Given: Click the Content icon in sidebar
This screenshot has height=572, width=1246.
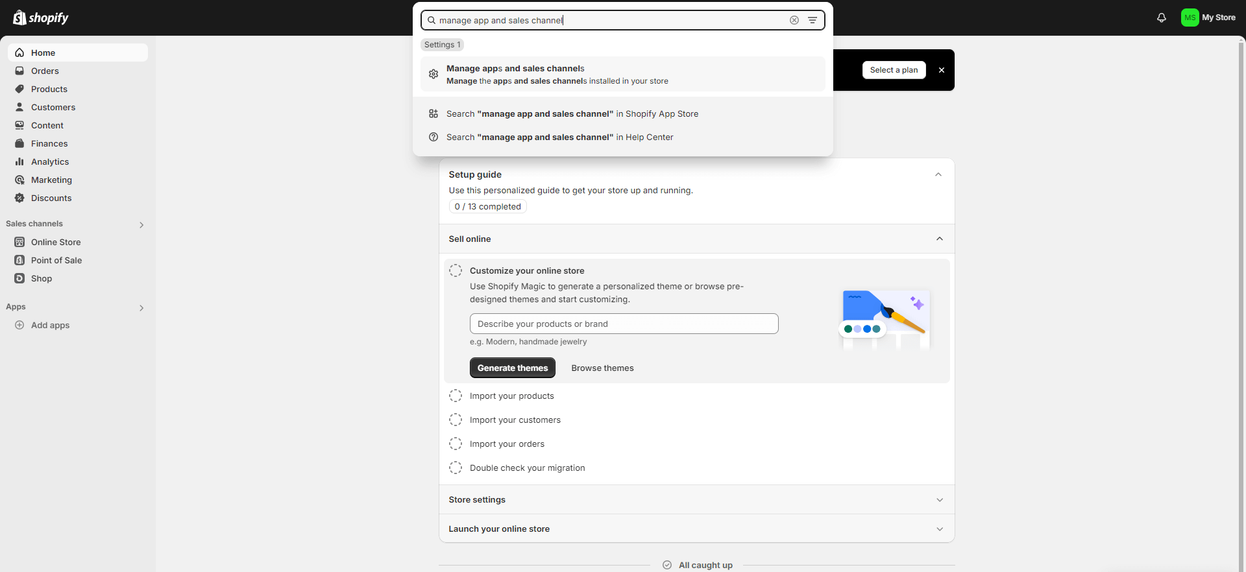Looking at the screenshot, I should click(19, 125).
